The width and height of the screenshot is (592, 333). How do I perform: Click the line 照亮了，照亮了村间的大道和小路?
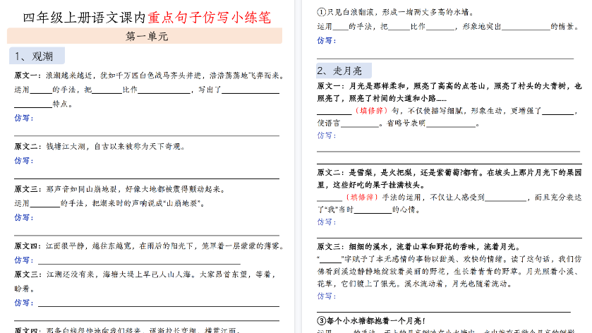pyautogui.click(x=382, y=98)
